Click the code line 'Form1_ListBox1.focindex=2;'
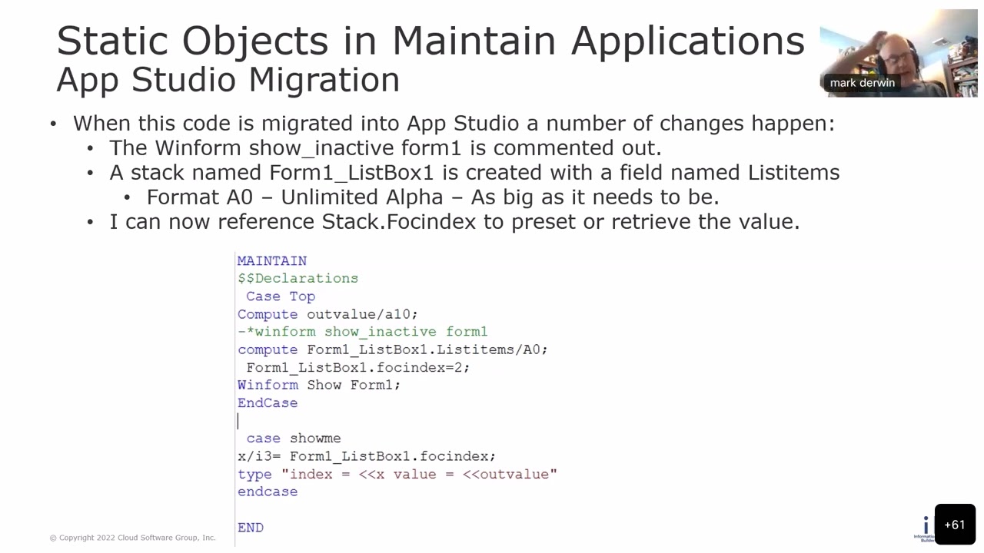Screen dimensions: 984x553 (358, 367)
